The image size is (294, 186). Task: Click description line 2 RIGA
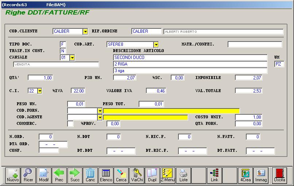click(x=190, y=64)
